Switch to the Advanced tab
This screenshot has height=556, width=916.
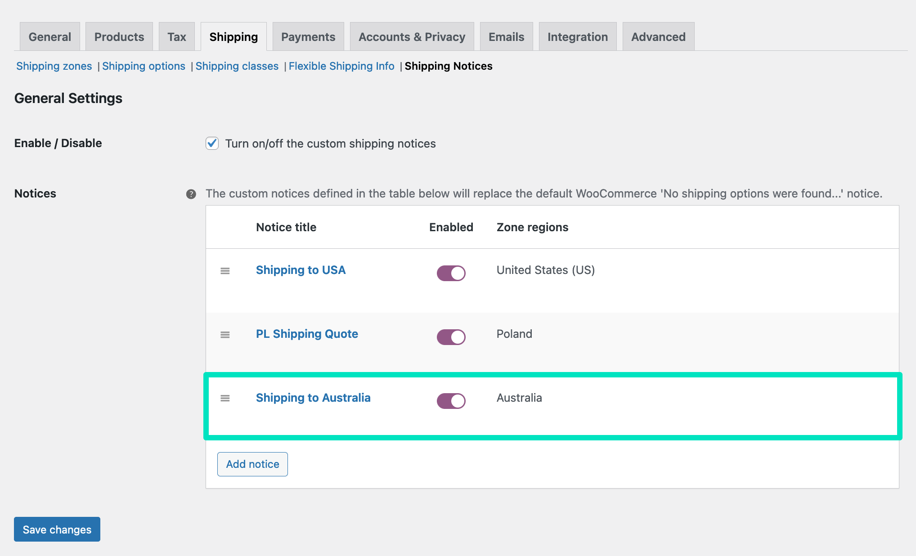[x=658, y=37]
